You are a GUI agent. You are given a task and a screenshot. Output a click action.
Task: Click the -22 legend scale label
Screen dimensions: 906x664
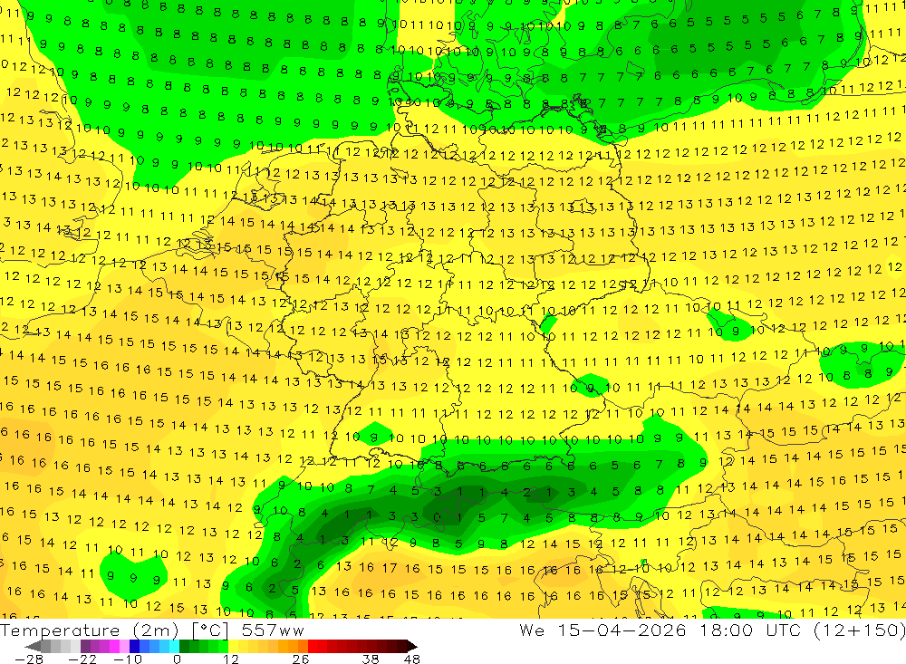point(82,659)
